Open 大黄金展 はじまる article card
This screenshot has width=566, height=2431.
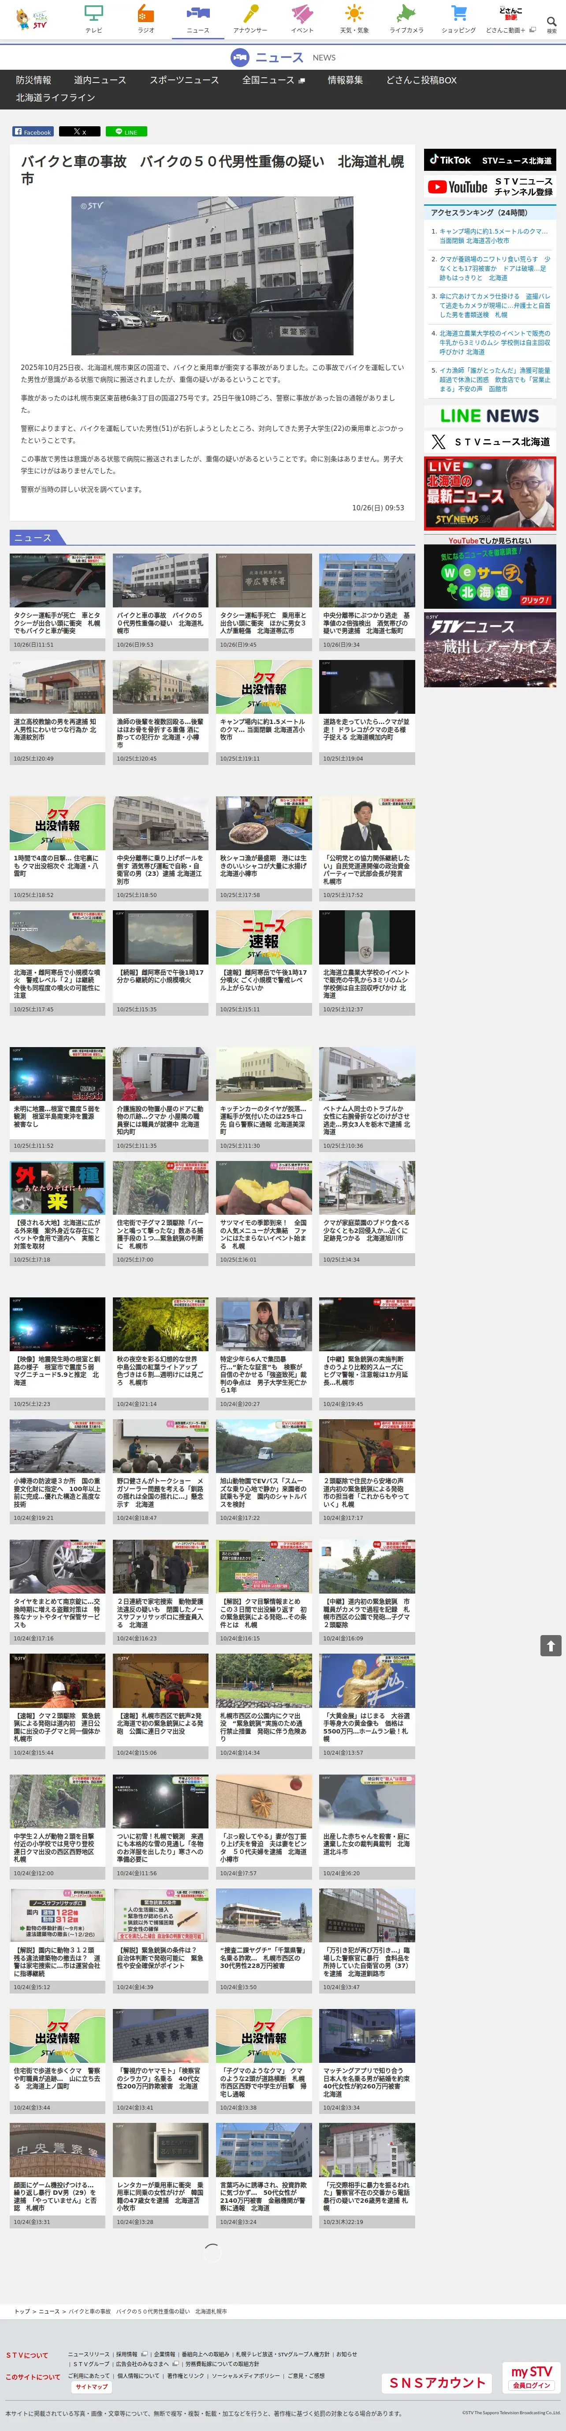[366, 1706]
